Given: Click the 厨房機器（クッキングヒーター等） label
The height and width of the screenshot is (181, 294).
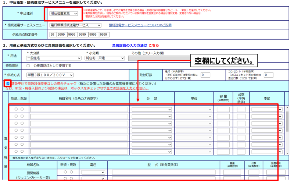Looking at the screenshot, I should (33, 175).
